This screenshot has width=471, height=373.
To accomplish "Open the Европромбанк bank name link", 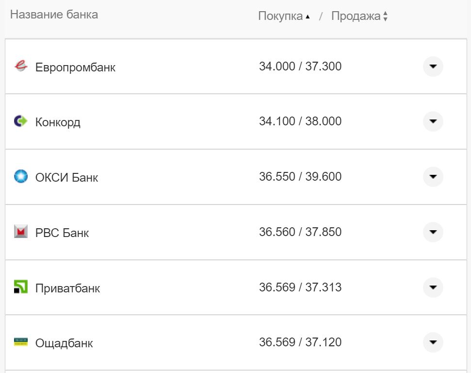I will tap(75, 67).
